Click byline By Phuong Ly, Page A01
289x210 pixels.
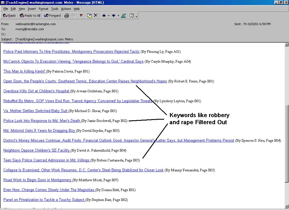(x=161, y=52)
